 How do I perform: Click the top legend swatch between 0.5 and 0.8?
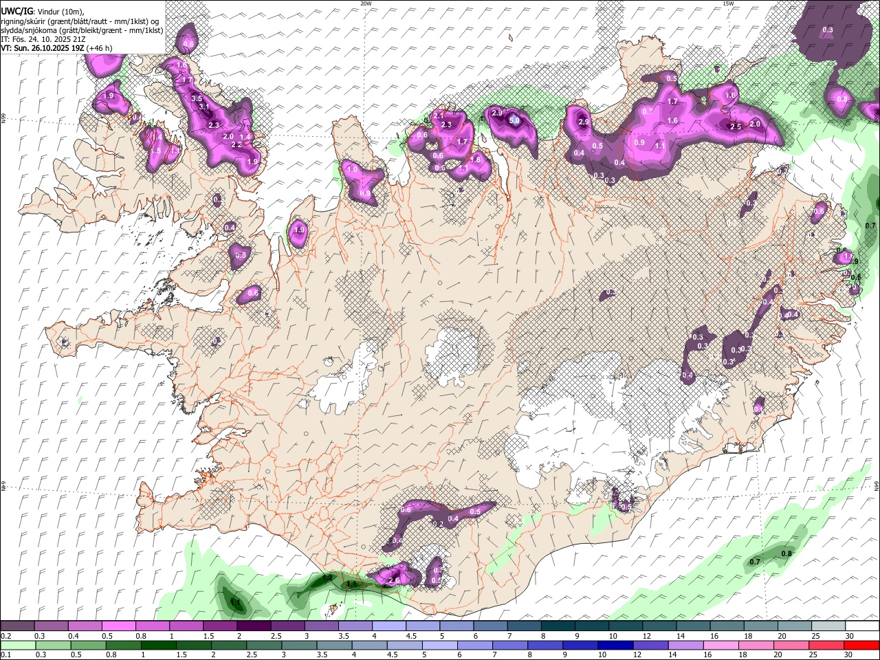tap(120, 626)
